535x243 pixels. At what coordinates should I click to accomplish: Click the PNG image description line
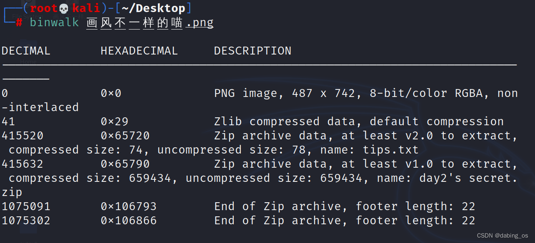coord(366,93)
